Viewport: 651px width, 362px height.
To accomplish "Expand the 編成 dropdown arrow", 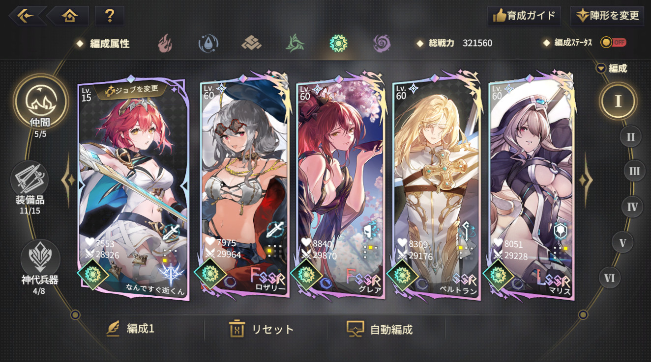I will pos(600,68).
